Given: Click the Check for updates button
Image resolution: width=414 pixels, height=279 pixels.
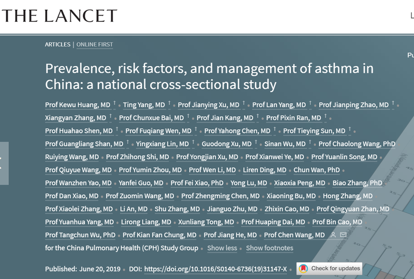Looking at the screenshot, I should pos(329,269).
